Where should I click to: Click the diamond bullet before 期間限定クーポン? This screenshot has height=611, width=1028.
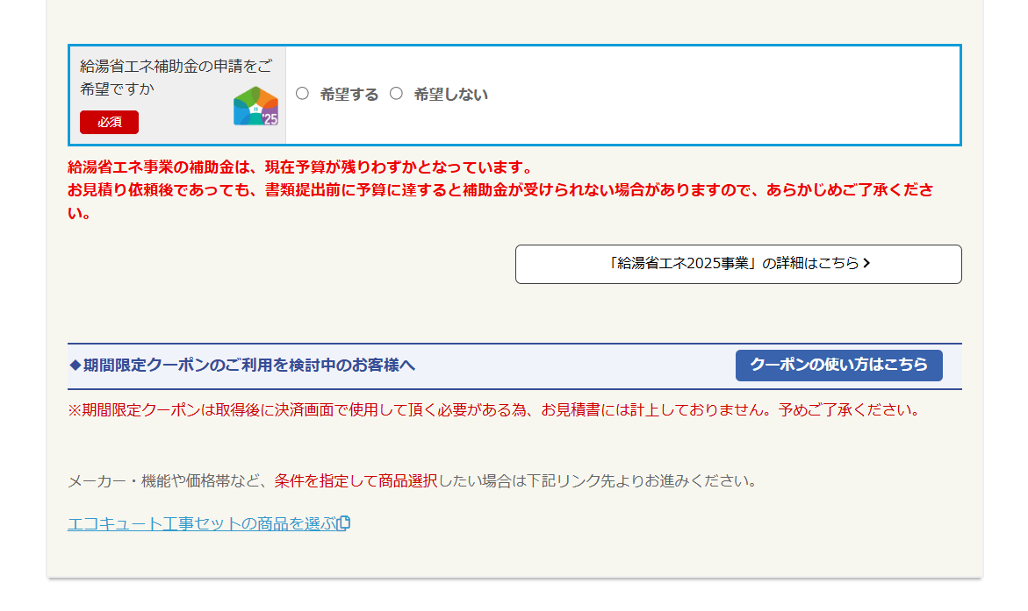[x=75, y=365]
